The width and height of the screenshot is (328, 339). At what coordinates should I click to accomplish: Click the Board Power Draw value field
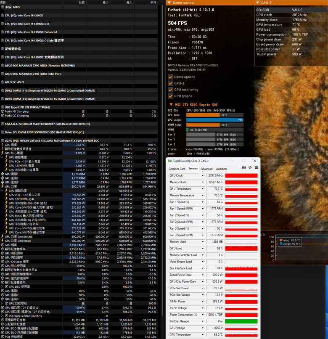(x=215, y=275)
